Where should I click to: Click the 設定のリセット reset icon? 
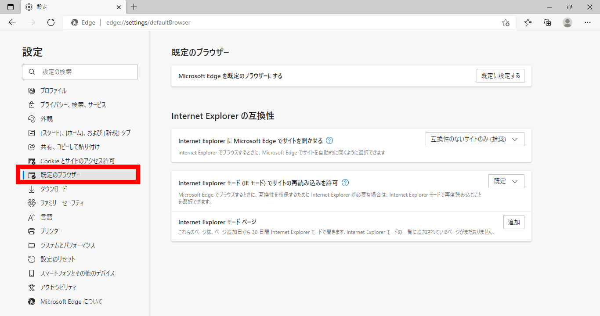(32, 259)
